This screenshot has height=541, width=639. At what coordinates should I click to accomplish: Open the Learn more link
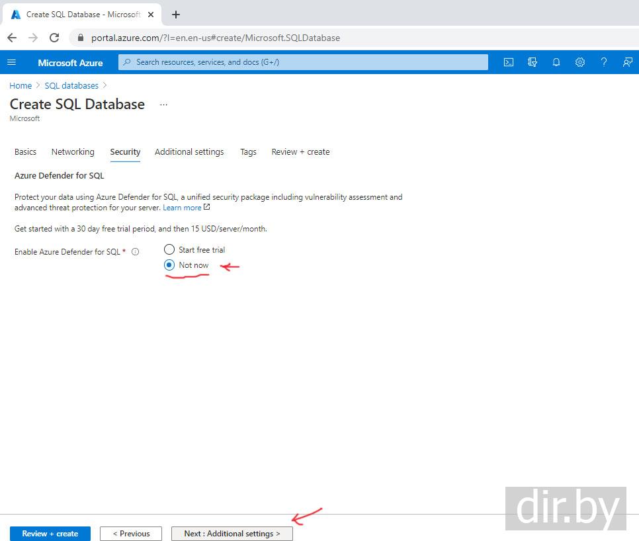[182, 208]
